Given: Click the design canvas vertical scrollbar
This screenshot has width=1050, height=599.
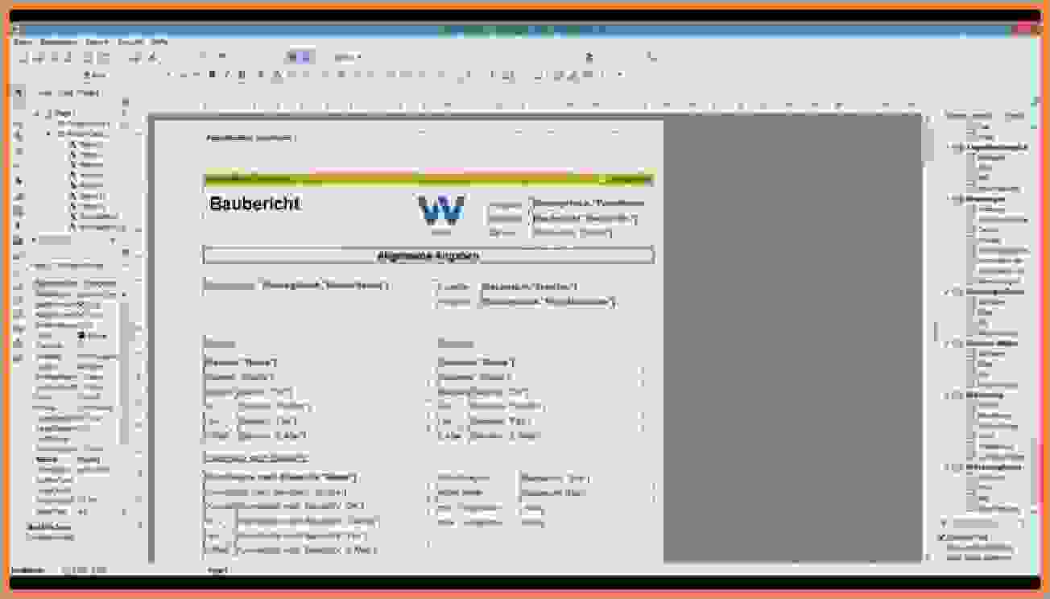Looking at the screenshot, I should tap(928, 322).
